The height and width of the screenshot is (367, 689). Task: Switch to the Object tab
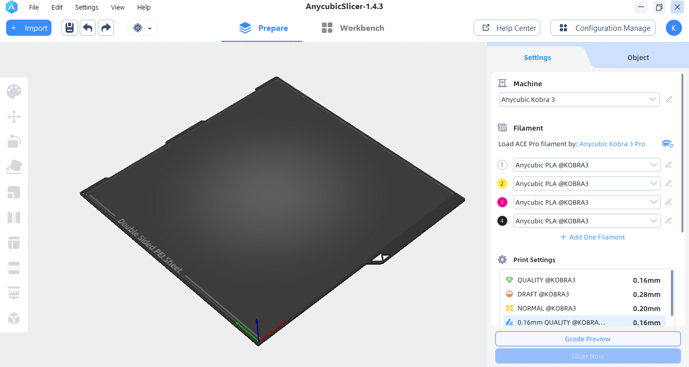[x=638, y=57]
